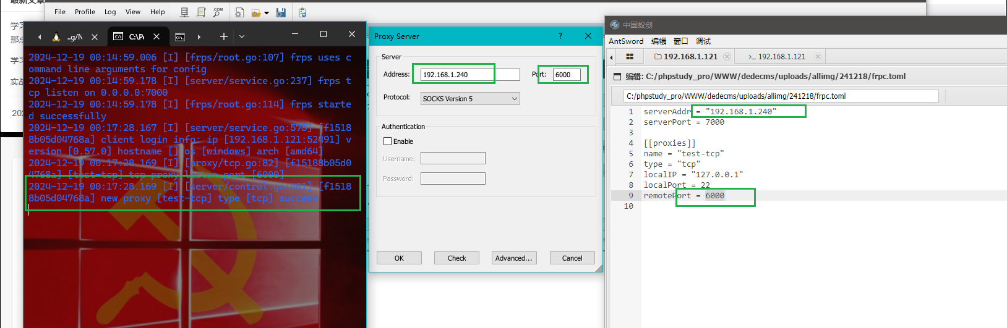Image resolution: width=1007 pixels, height=328 pixels.
Task: Open the 调试 menu in AntSword
Action: tap(703, 41)
